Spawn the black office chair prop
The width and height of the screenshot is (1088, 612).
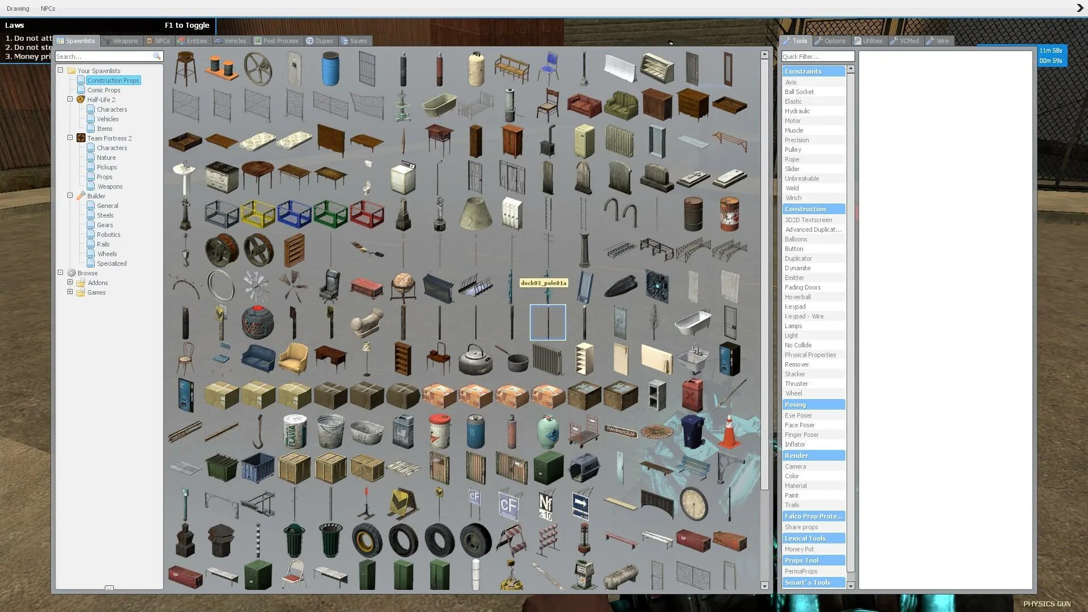tap(330, 286)
